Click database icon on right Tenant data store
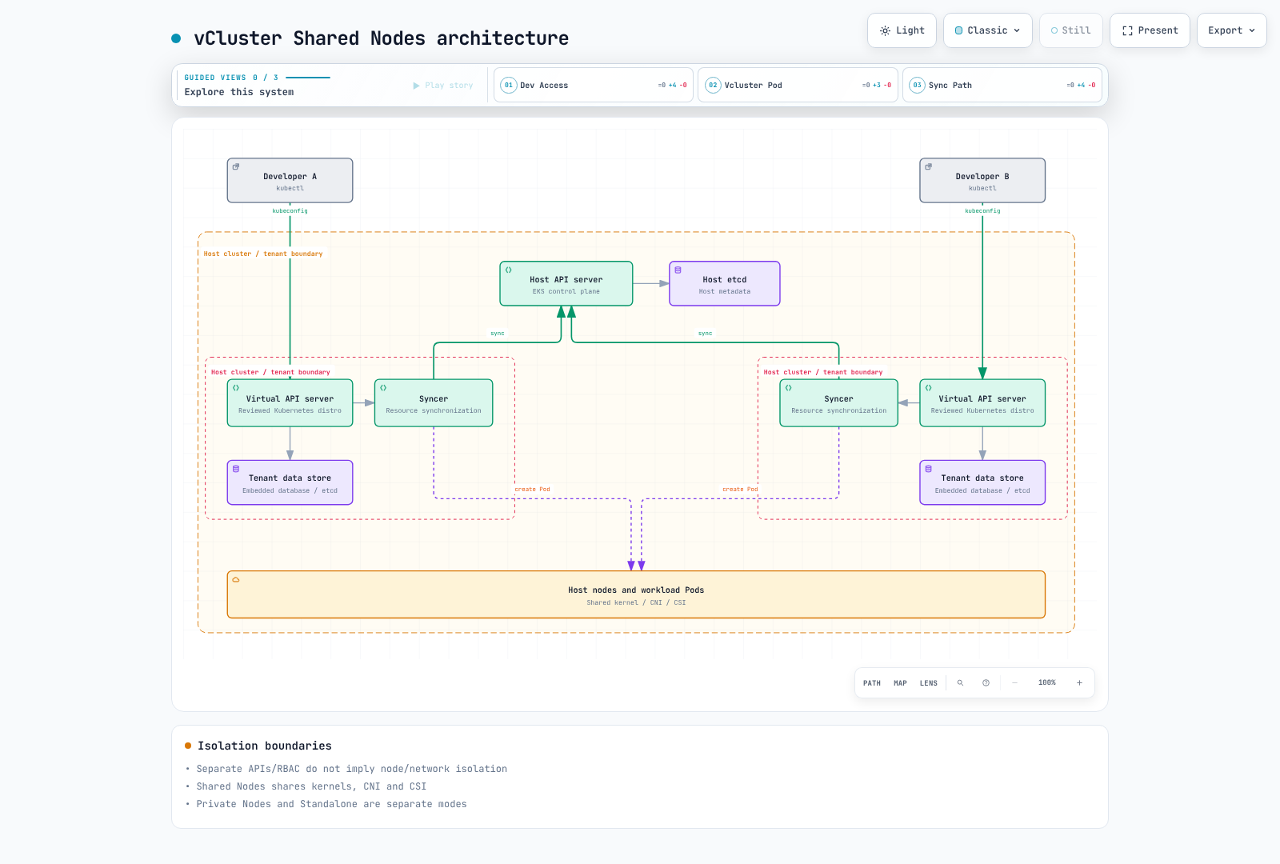 click(x=928, y=469)
